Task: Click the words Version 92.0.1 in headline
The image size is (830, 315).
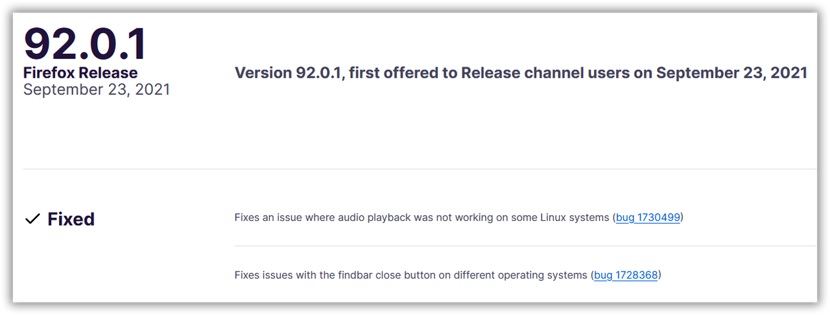Action: point(289,73)
